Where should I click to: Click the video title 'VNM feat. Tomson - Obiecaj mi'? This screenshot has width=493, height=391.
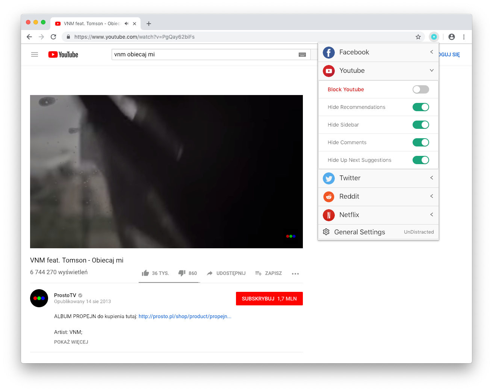click(77, 260)
